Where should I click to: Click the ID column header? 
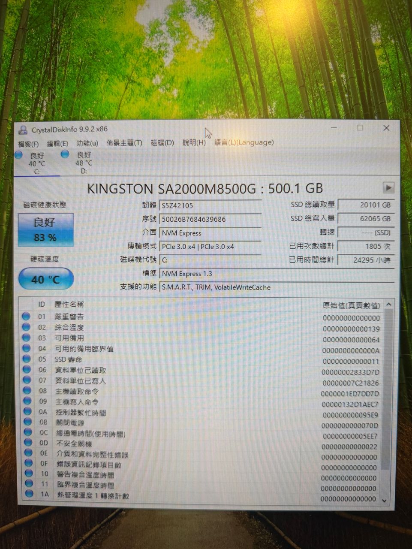coord(42,304)
